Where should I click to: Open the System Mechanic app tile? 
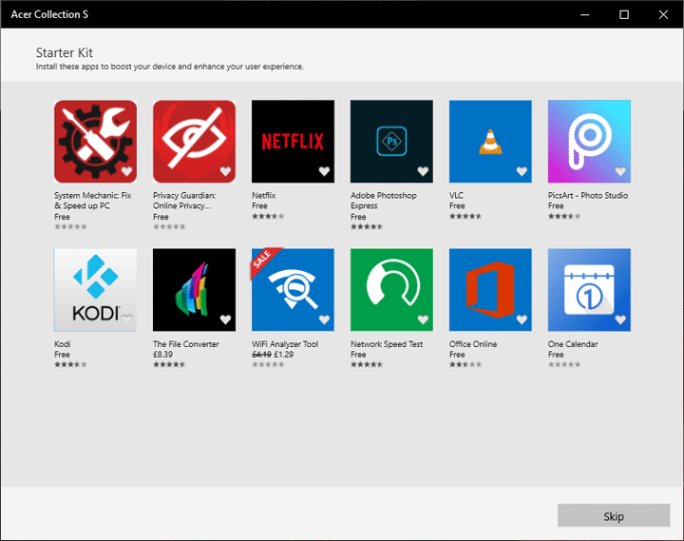(x=95, y=142)
